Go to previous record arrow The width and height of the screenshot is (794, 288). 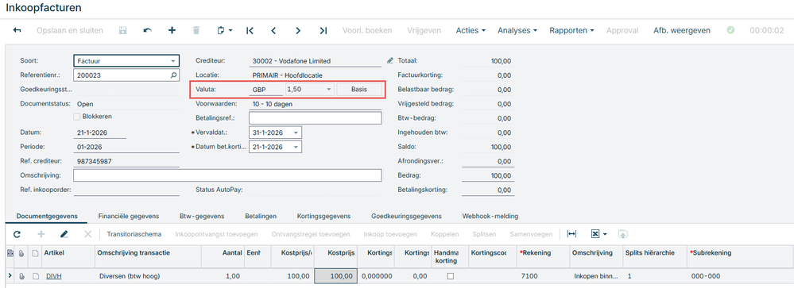pyautogui.click(x=273, y=30)
